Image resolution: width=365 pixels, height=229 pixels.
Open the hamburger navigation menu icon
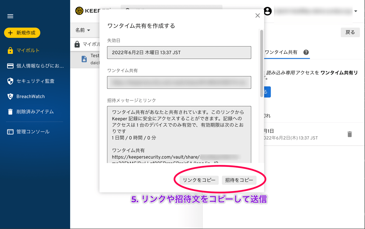coord(10,16)
